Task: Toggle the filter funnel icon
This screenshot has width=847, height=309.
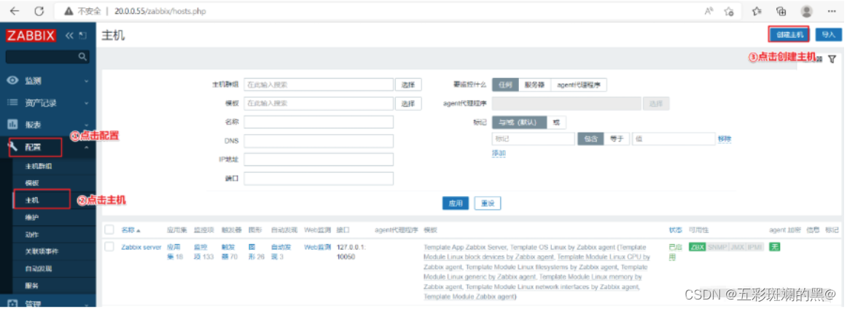Action: click(x=832, y=58)
